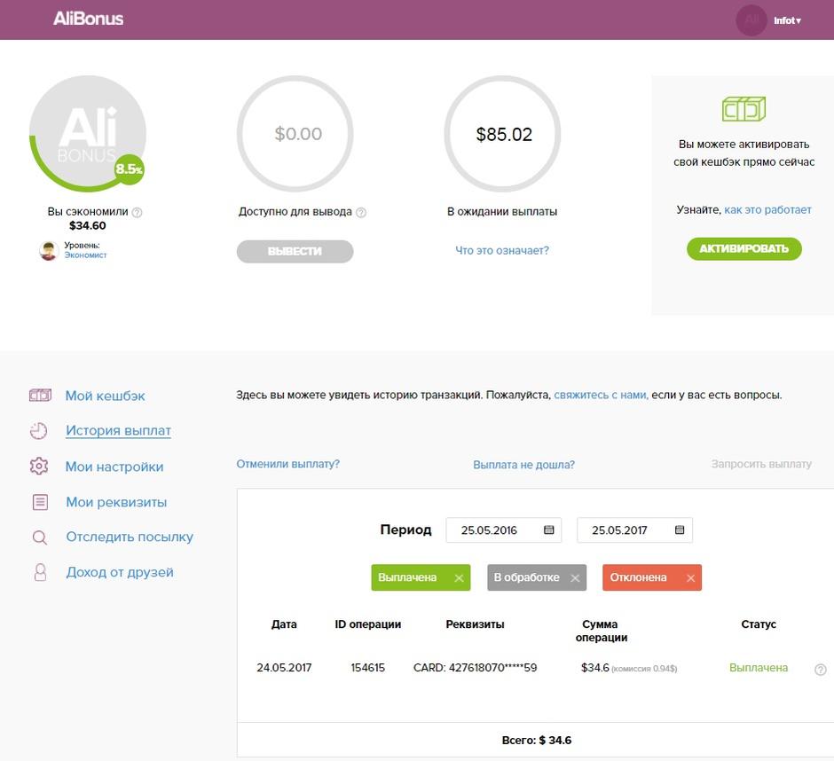Click the green 'АКТИВИРОВАТЬ' button
The width and height of the screenshot is (834, 761).
coord(744,249)
